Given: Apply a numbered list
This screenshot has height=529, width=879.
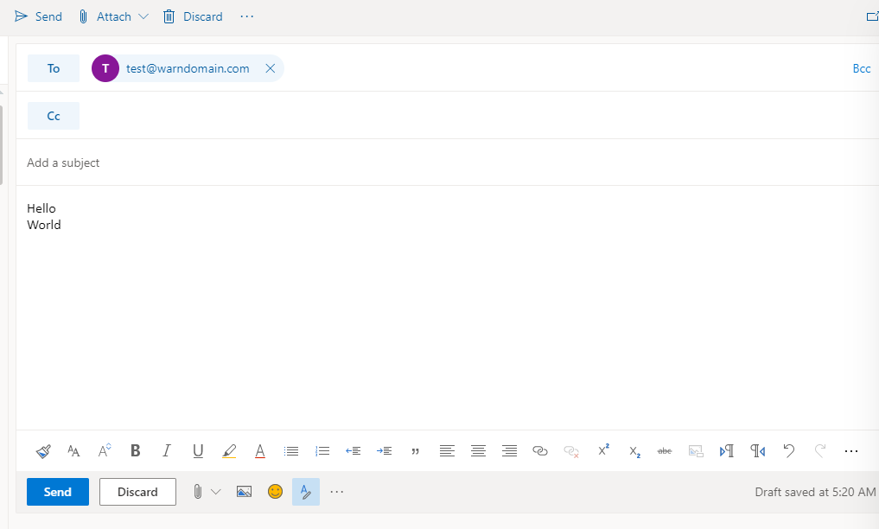Looking at the screenshot, I should click(x=322, y=450).
